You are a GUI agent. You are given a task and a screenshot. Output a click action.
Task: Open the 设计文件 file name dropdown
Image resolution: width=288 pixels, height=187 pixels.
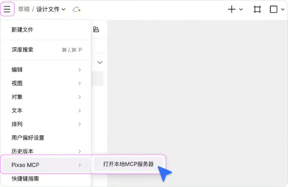pos(51,9)
